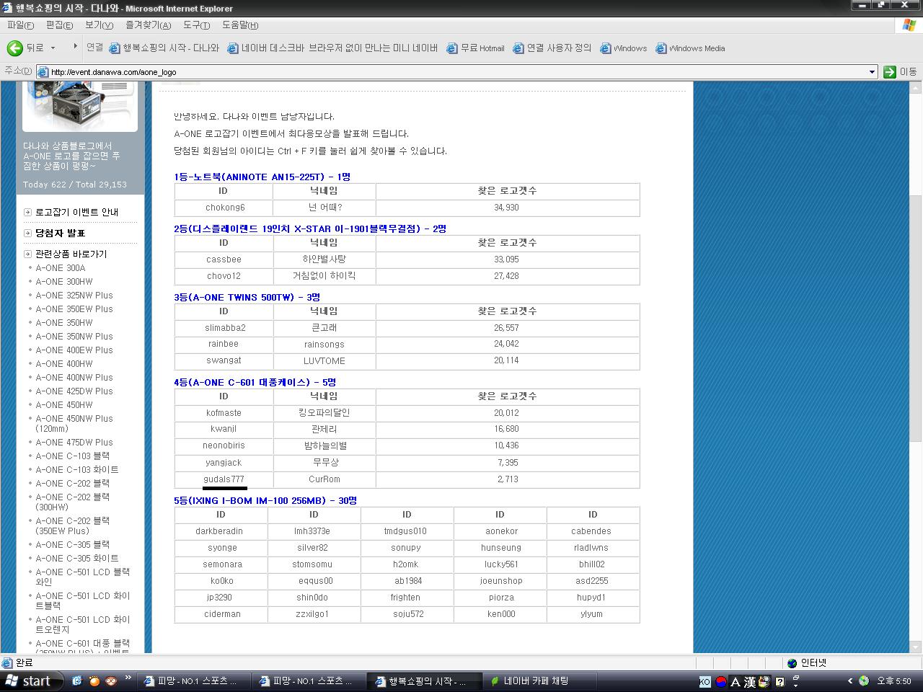Image resolution: width=923 pixels, height=692 pixels.
Task: Open the 연결 사용자 정의 favorites link
Action: point(552,48)
